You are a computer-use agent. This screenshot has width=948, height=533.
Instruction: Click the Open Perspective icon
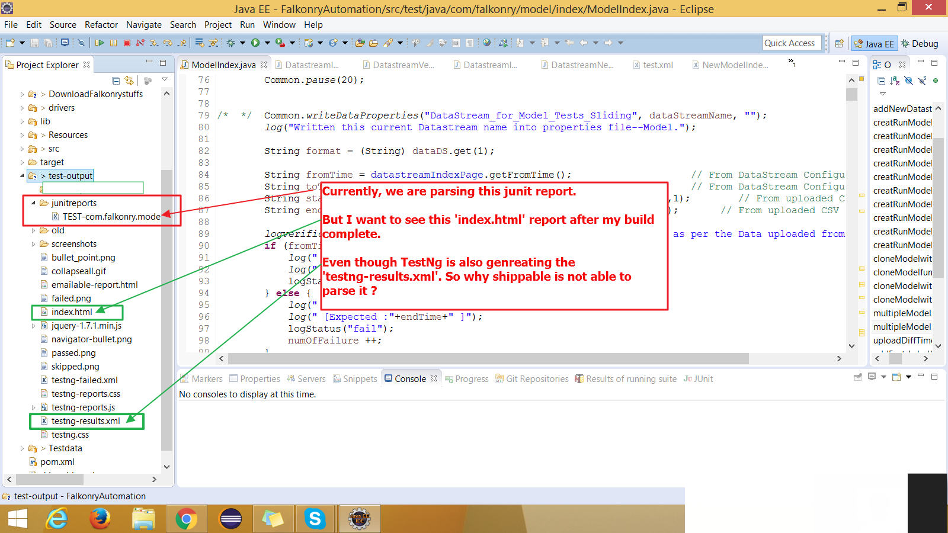[x=839, y=43]
